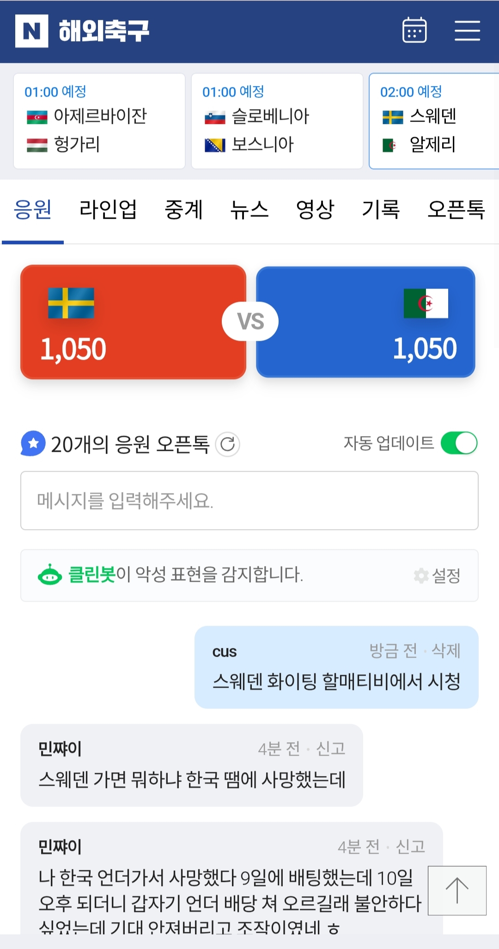
Task: Cheer for Algeria with blue button
Action: coord(365,322)
